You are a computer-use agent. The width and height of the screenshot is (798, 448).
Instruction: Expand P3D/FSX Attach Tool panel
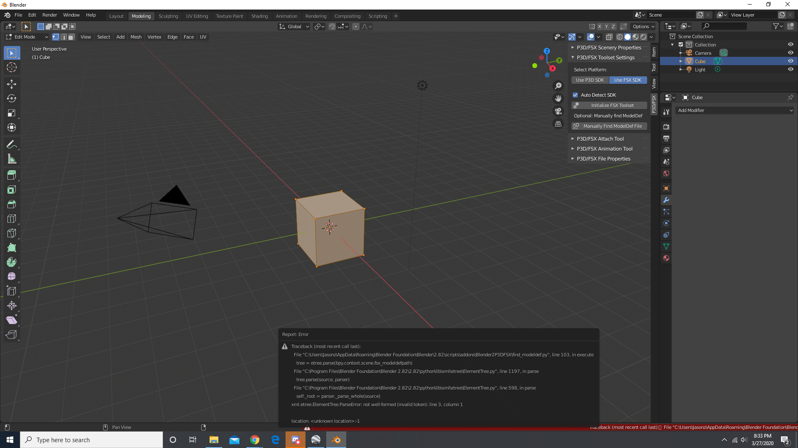tap(608, 139)
